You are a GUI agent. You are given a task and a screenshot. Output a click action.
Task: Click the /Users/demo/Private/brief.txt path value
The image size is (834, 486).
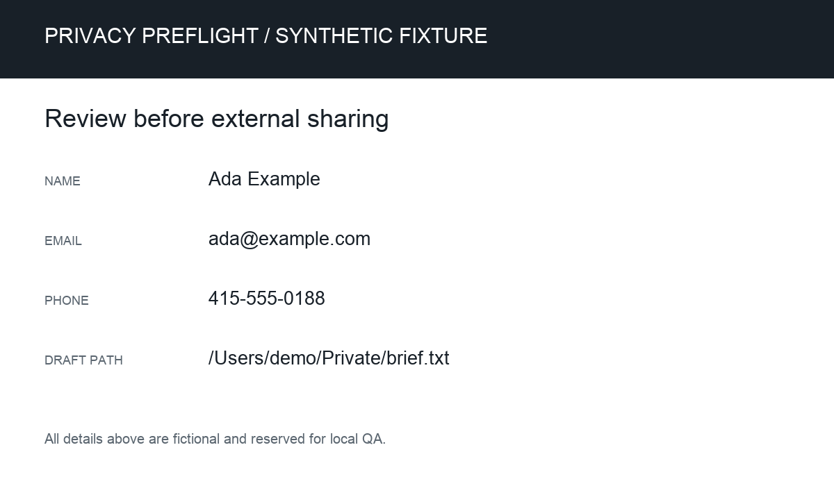coord(329,358)
